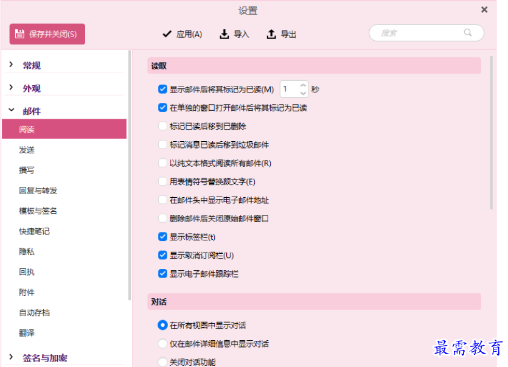Expand the 外观 section chevron
This screenshot has height=367, width=508.
(12, 87)
